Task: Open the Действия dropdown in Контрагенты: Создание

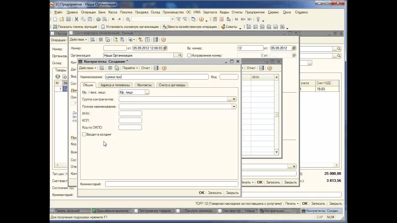Action: tap(87, 68)
